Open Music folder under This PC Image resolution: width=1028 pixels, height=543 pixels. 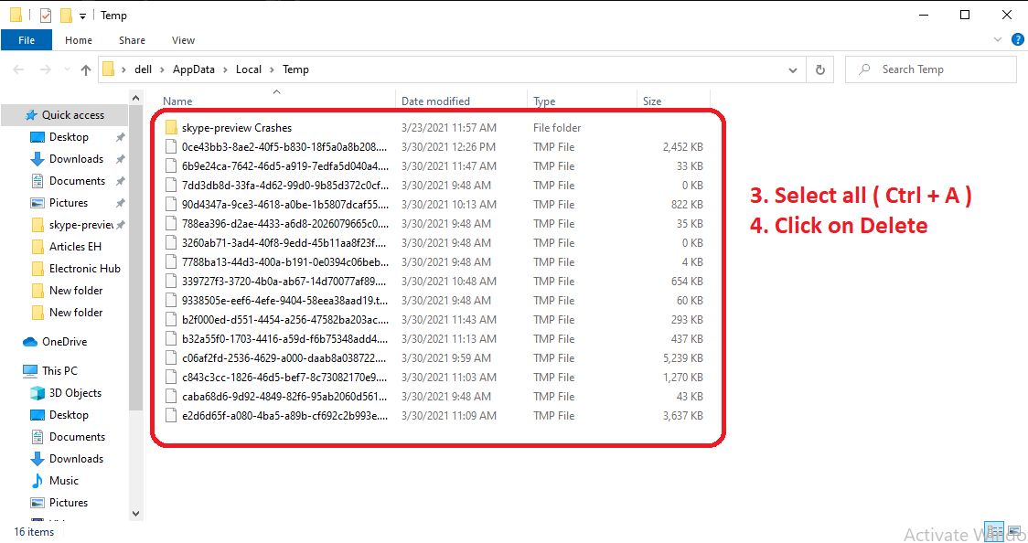point(64,481)
